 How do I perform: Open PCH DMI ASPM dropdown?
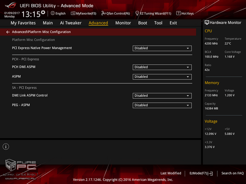coord(162,67)
